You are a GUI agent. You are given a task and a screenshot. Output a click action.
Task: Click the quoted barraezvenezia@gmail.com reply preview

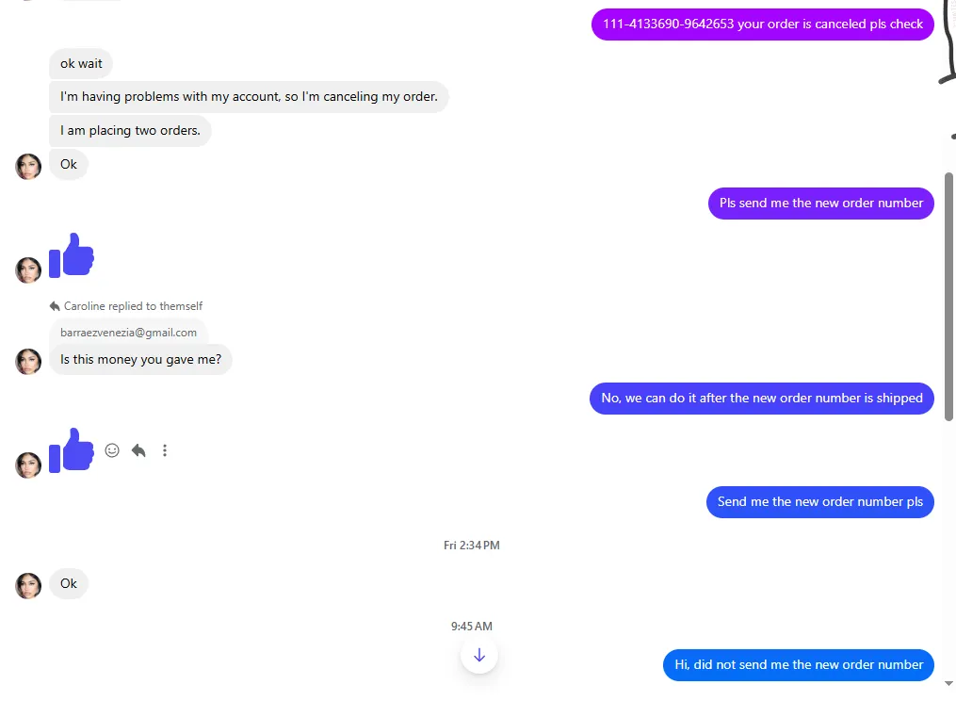coord(129,333)
